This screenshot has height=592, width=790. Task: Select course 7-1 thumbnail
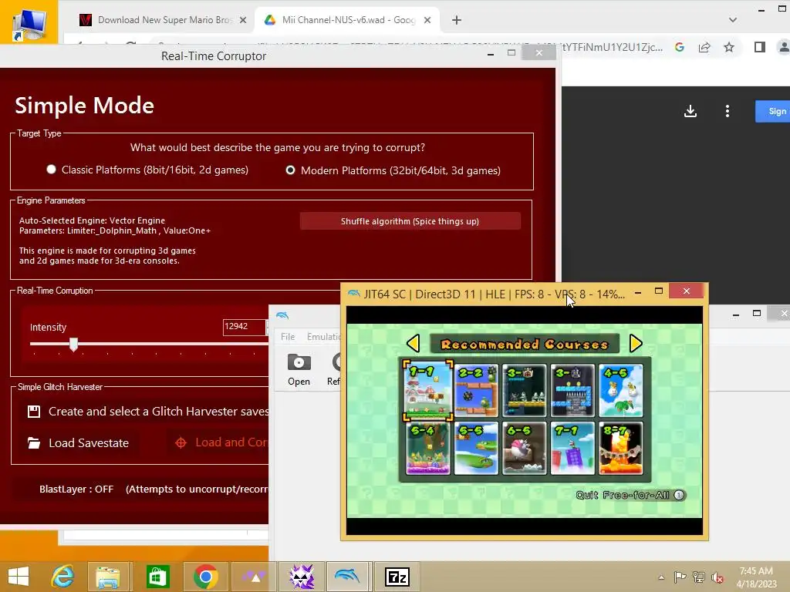(572, 448)
